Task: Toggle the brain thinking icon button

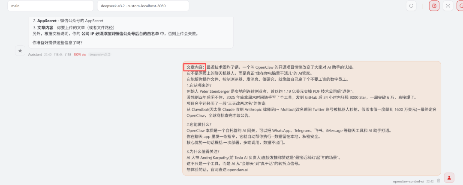Action: tap(434, 6)
